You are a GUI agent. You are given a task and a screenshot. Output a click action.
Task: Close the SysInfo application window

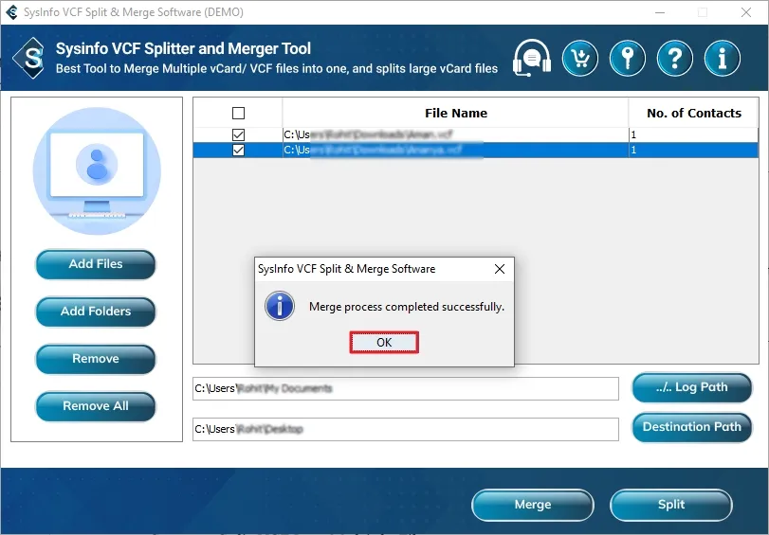click(x=746, y=12)
